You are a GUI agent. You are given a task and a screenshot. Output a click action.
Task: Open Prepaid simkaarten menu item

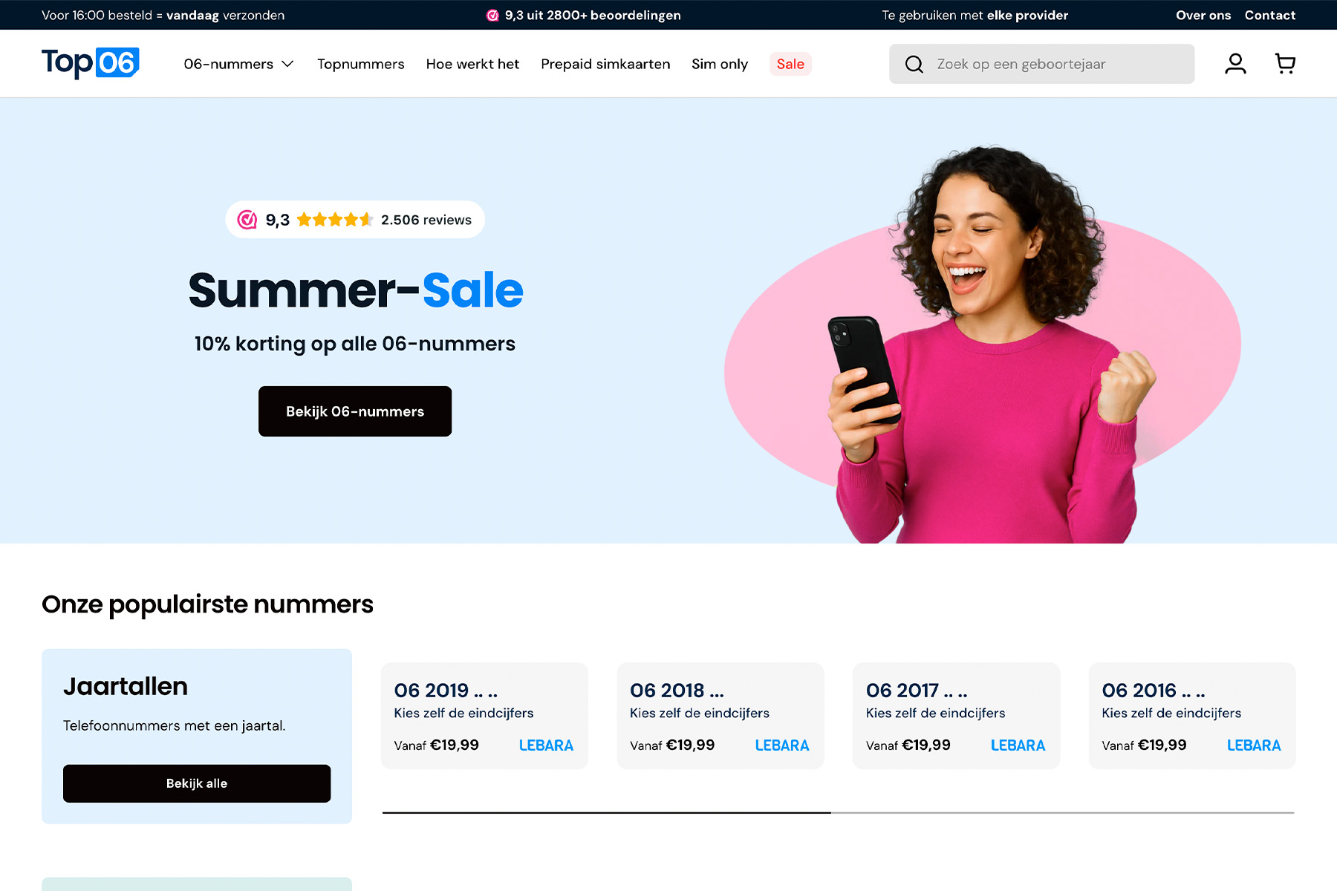(605, 65)
